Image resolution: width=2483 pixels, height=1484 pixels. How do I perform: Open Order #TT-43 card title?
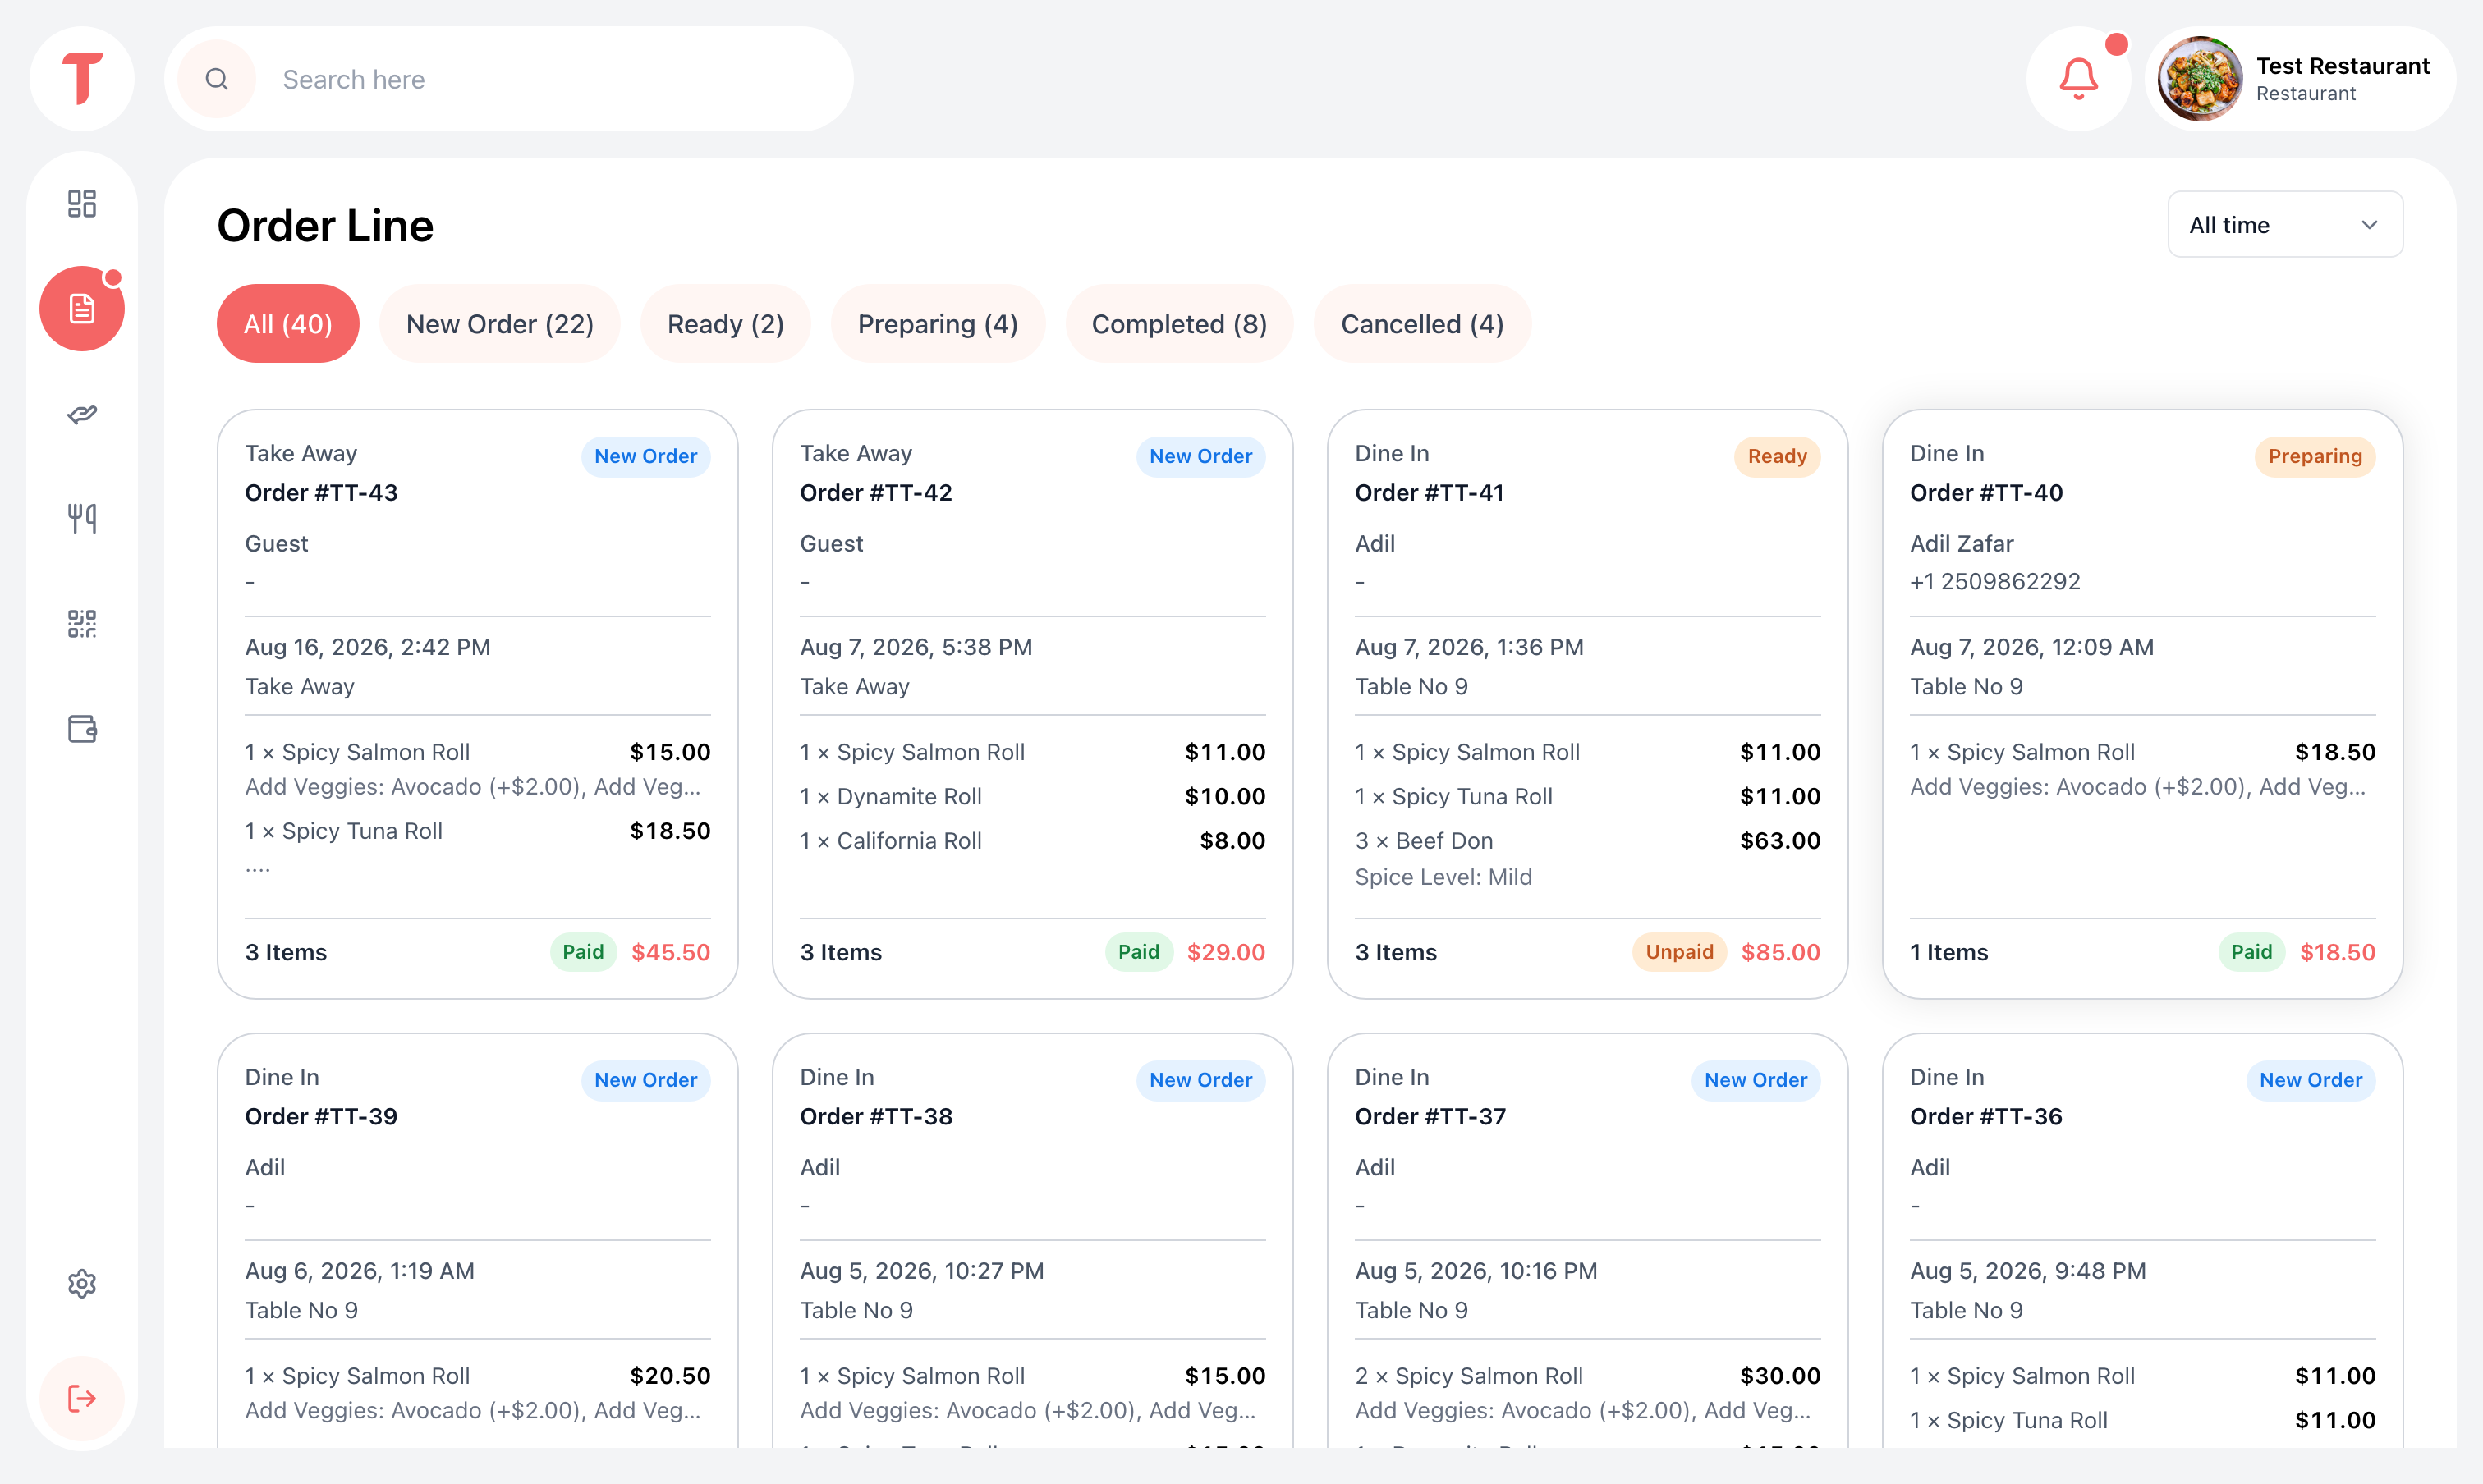[x=321, y=492]
